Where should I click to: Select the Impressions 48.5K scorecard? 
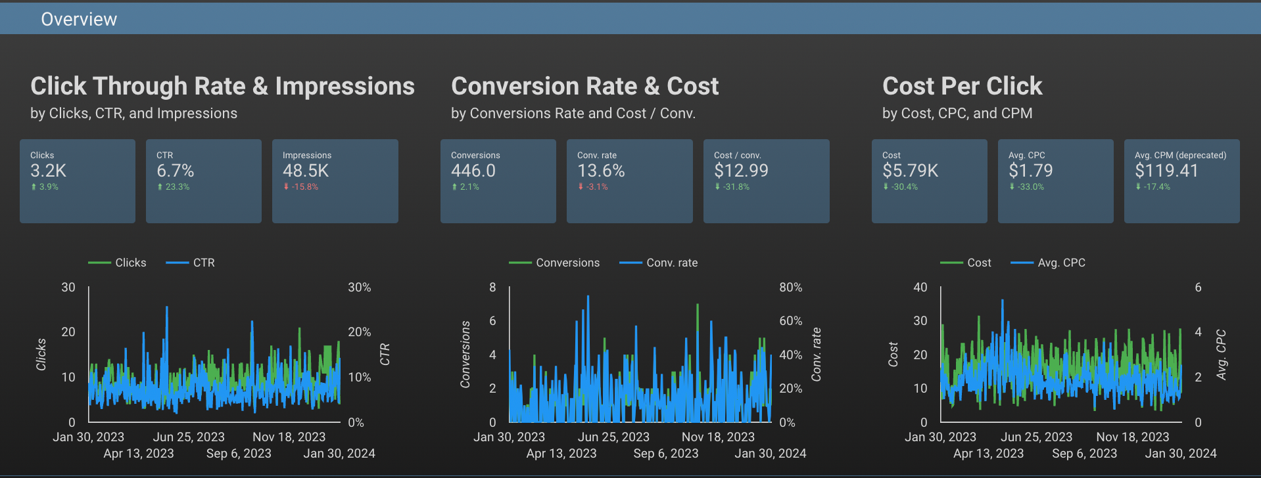pyautogui.click(x=335, y=181)
